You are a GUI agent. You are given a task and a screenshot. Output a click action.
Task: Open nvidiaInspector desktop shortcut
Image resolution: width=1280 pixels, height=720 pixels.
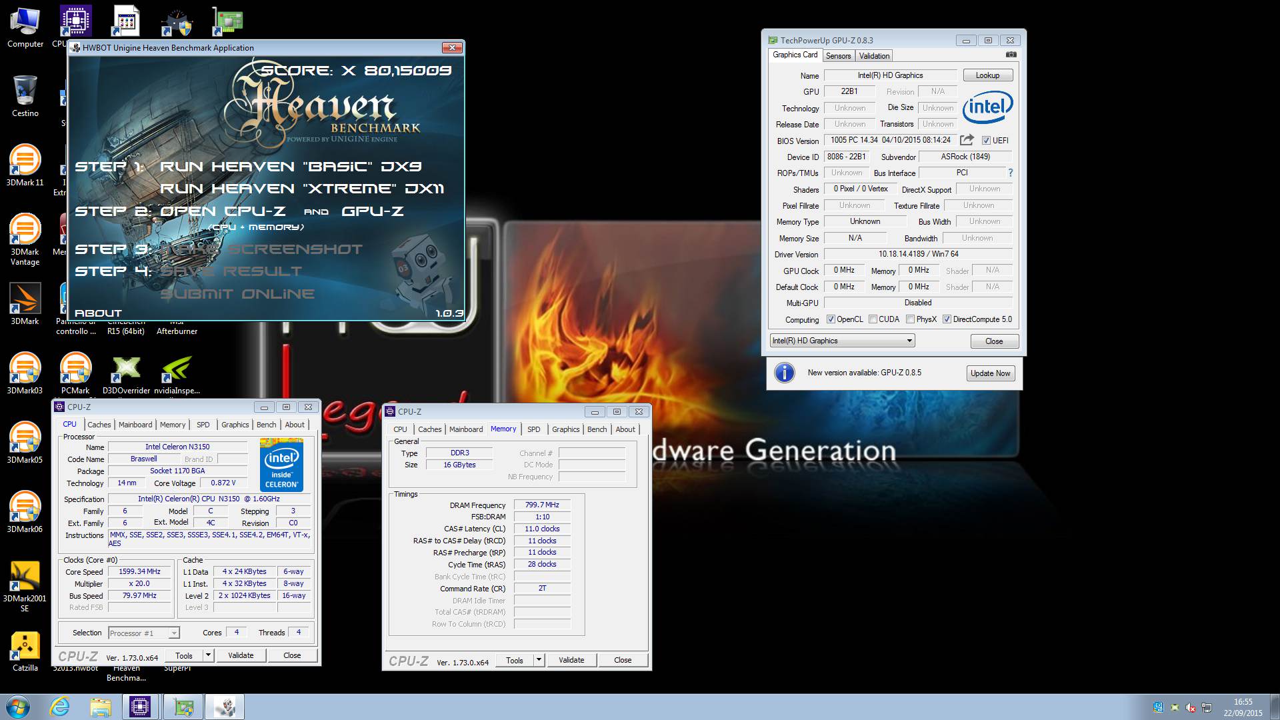click(177, 373)
